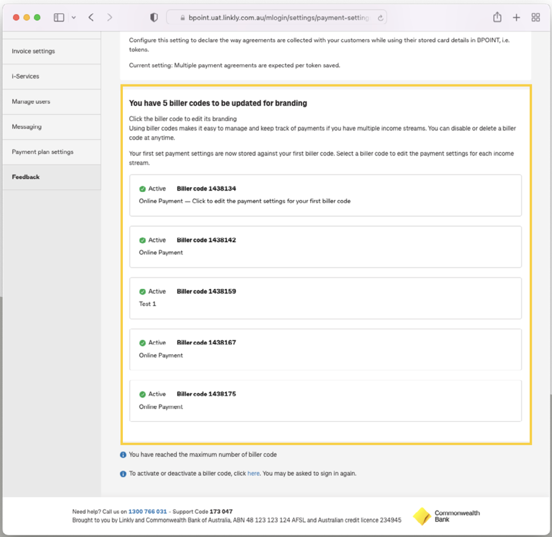This screenshot has height=537, width=552.
Task: Click the Share icon in the toolbar
Action: (497, 17)
